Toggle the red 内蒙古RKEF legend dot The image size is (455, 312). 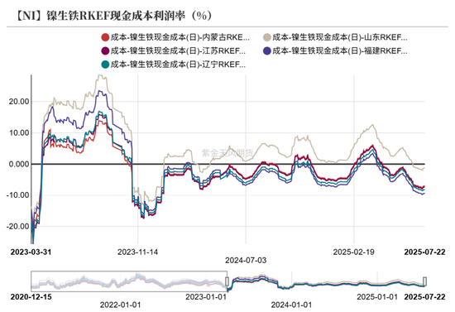[x=105, y=37]
